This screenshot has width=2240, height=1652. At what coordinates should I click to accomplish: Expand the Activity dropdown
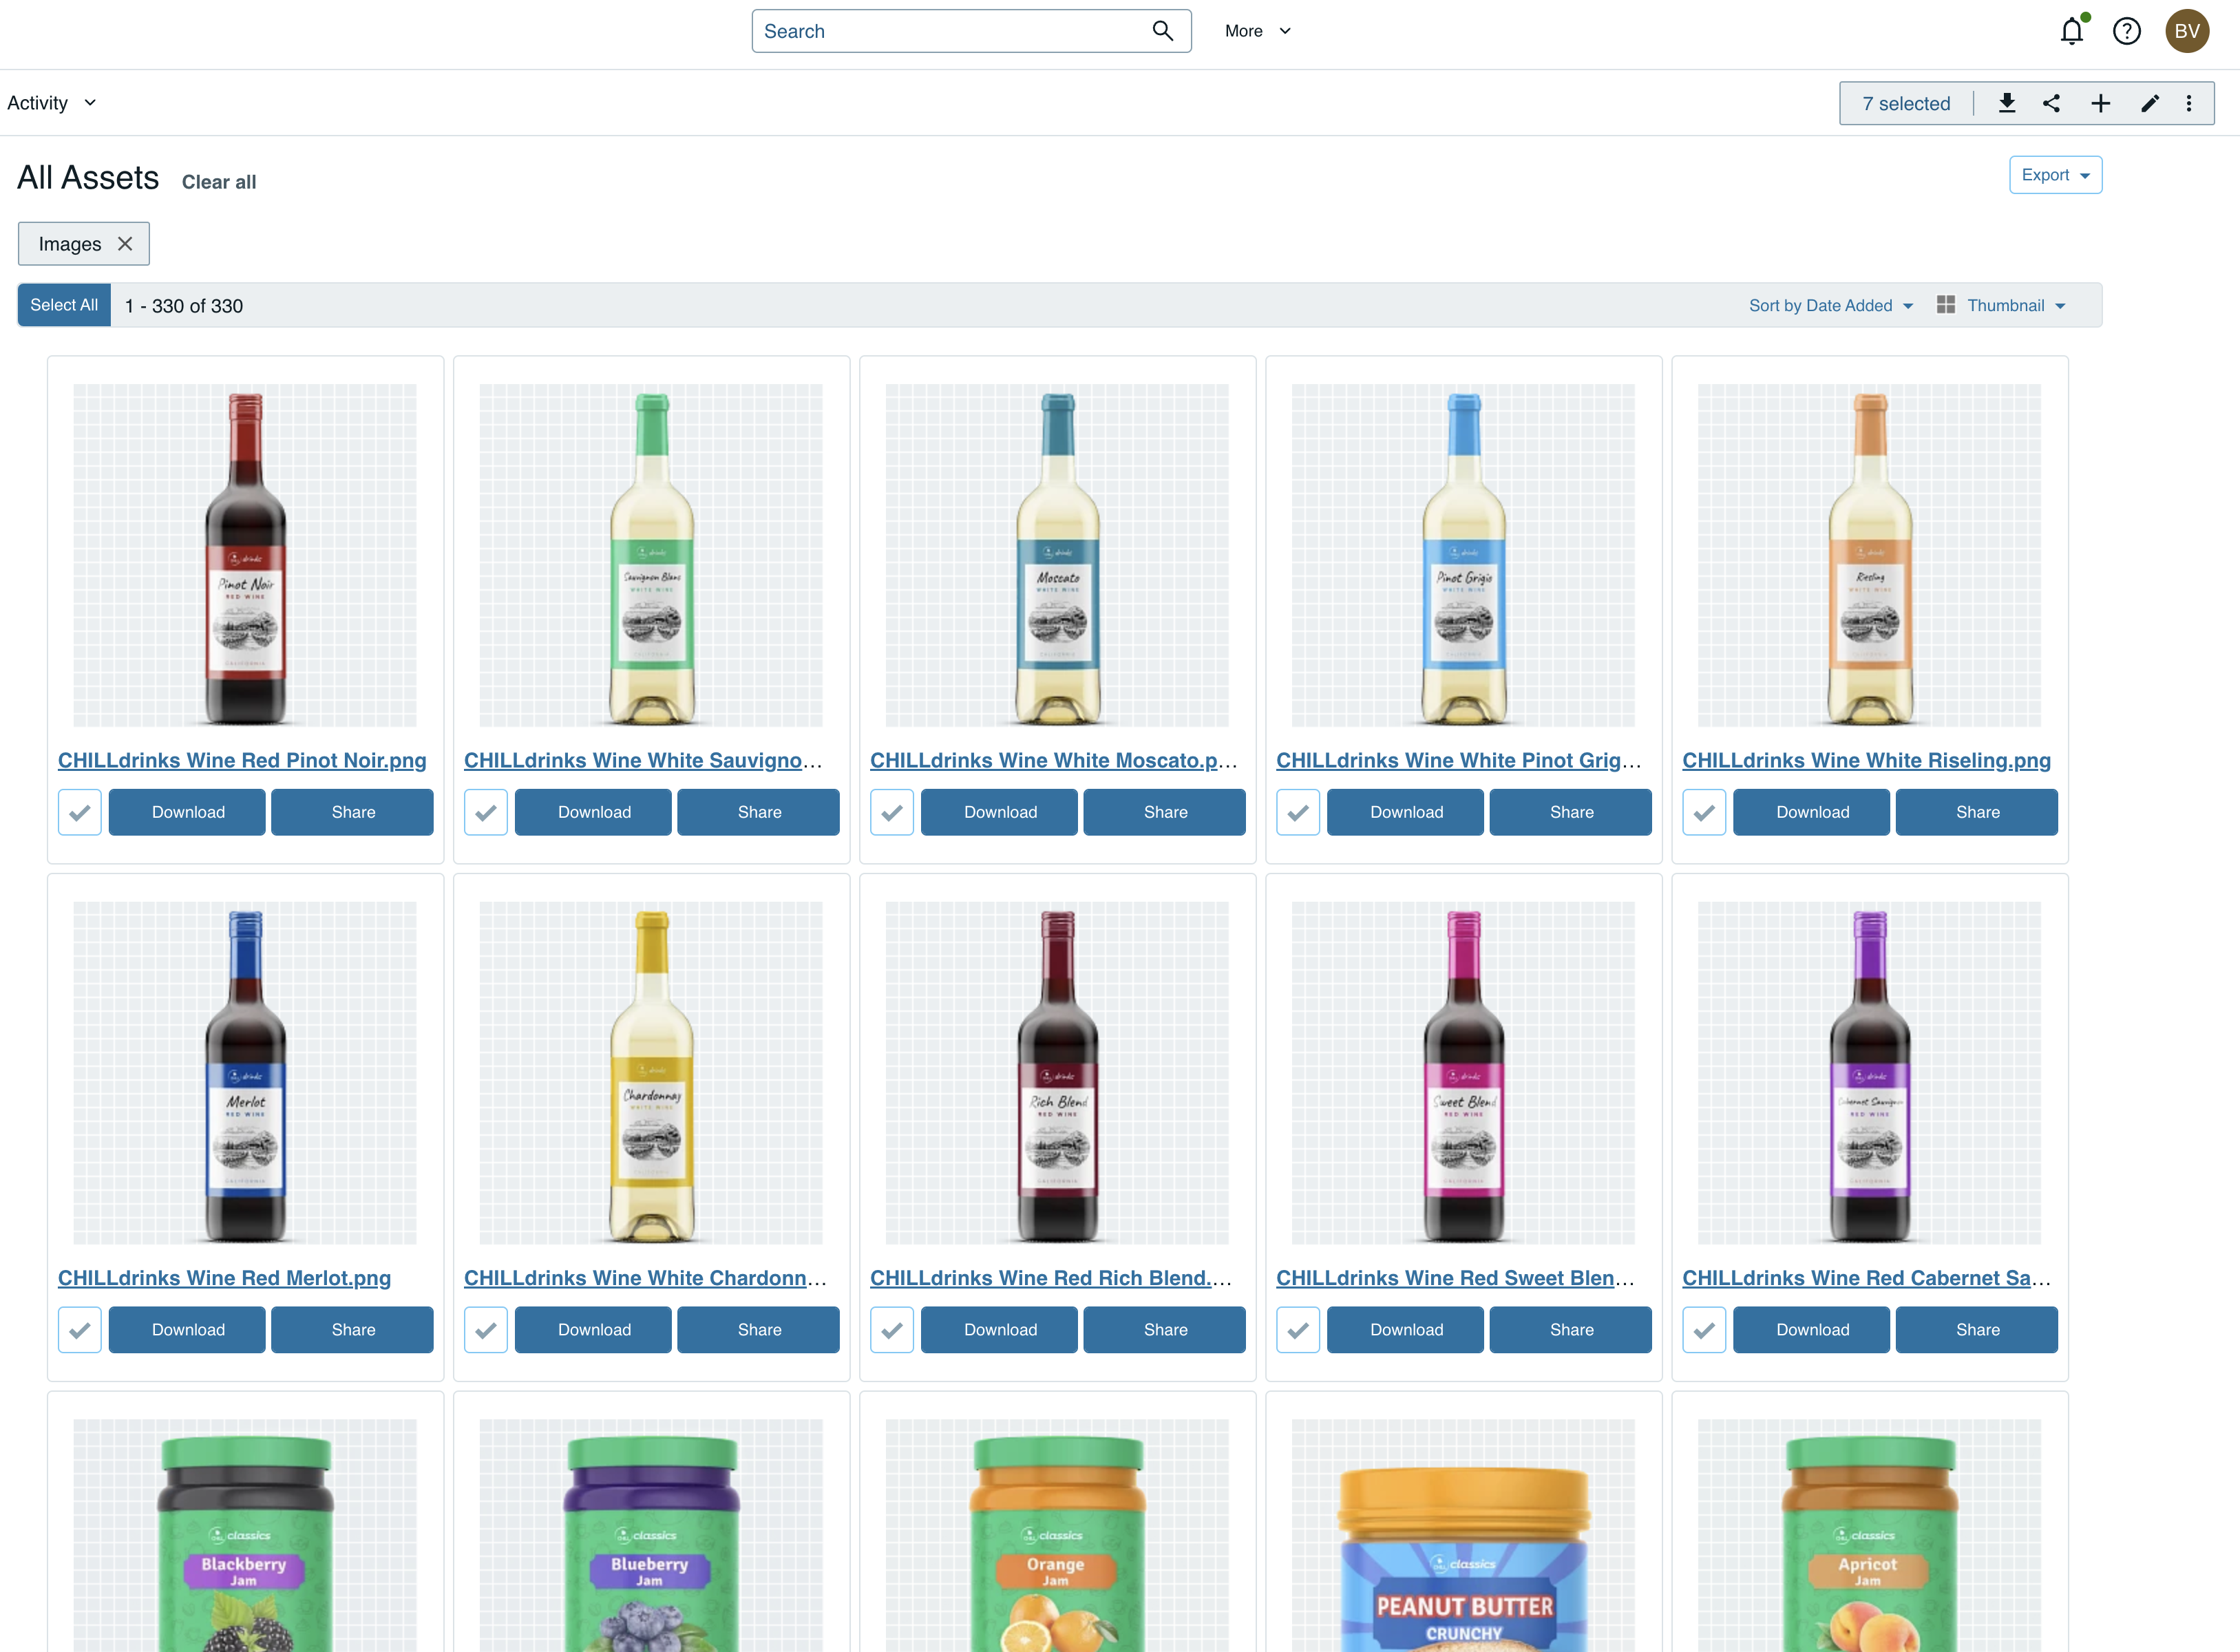point(52,103)
